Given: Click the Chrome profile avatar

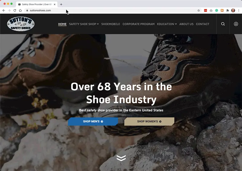Looking at the screenshot, I should pos(233,11).
